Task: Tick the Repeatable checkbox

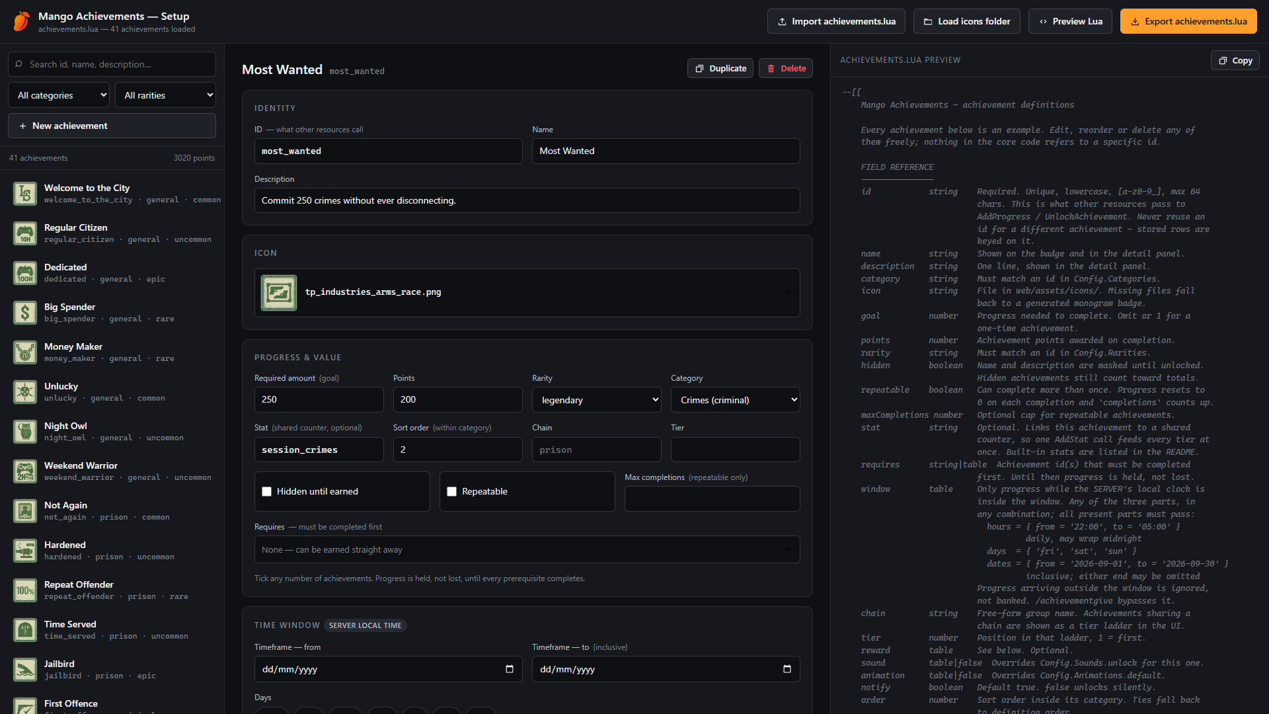Action: pos(452,492)
